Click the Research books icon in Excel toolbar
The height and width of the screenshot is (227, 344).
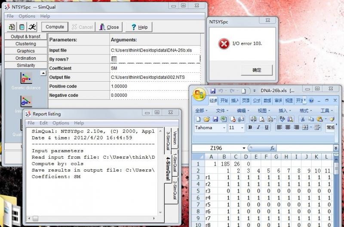(290, 119)
